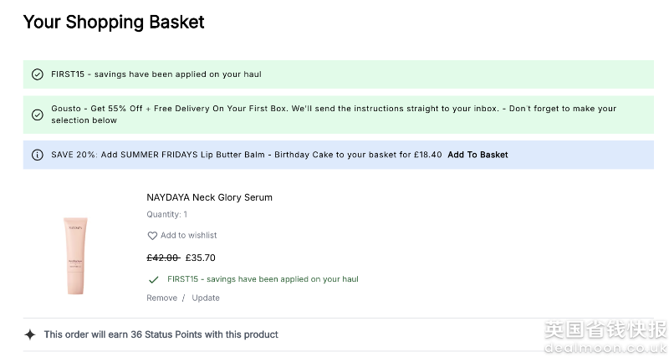Click the sparkle icon beside Status Points

(30, 334)
